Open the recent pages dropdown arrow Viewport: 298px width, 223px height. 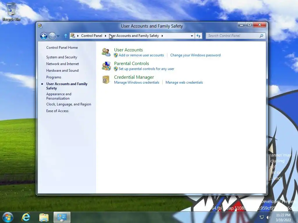pyautogui.click(x=58, y=36)
